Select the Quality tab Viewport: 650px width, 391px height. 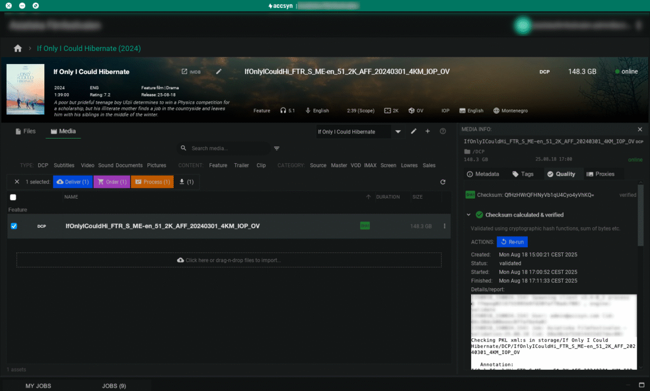(561, 174)
